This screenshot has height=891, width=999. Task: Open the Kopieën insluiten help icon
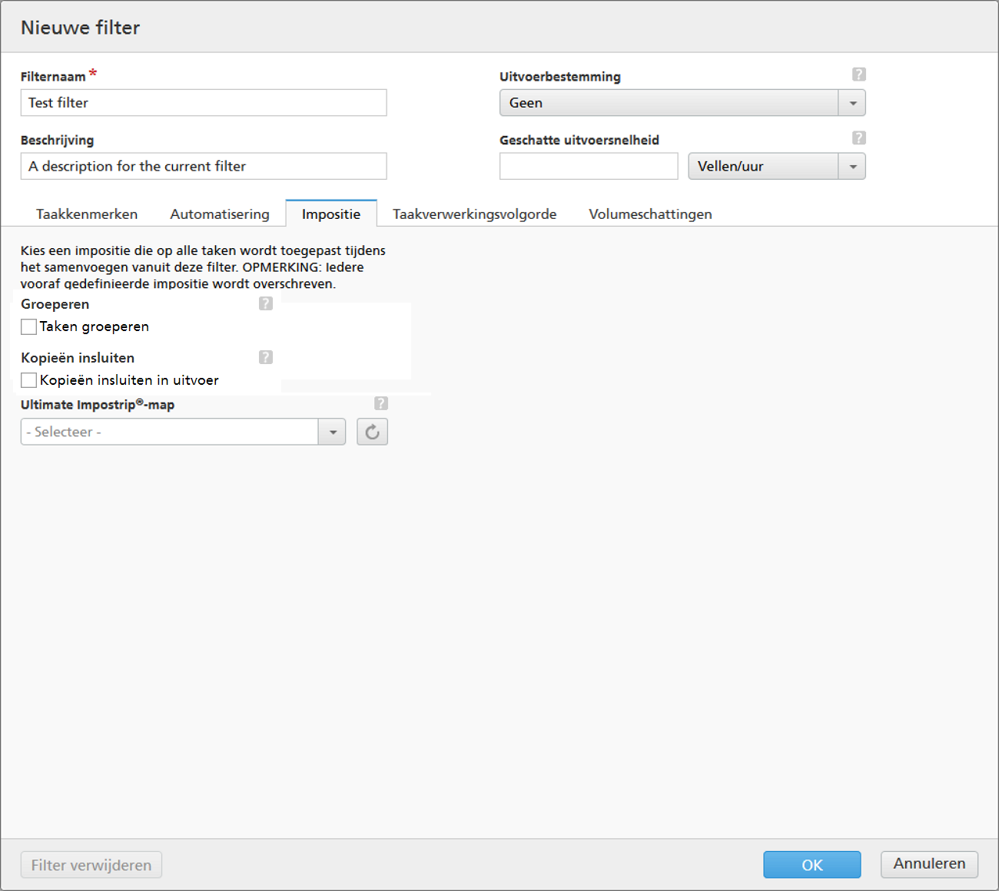pos(266,357)
